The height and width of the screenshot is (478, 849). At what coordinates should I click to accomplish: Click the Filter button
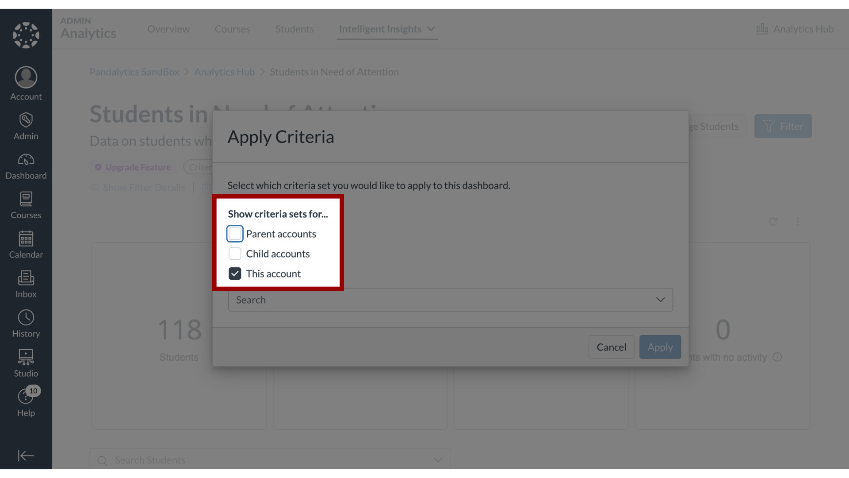[x=783, y=126]
